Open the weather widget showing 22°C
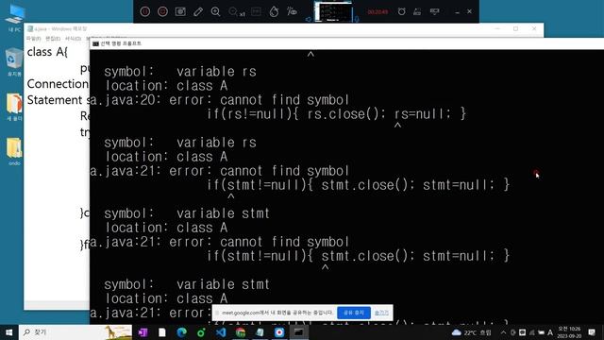Image resolution: width=604 pixels, height=340 pixels. click(472, 332)
